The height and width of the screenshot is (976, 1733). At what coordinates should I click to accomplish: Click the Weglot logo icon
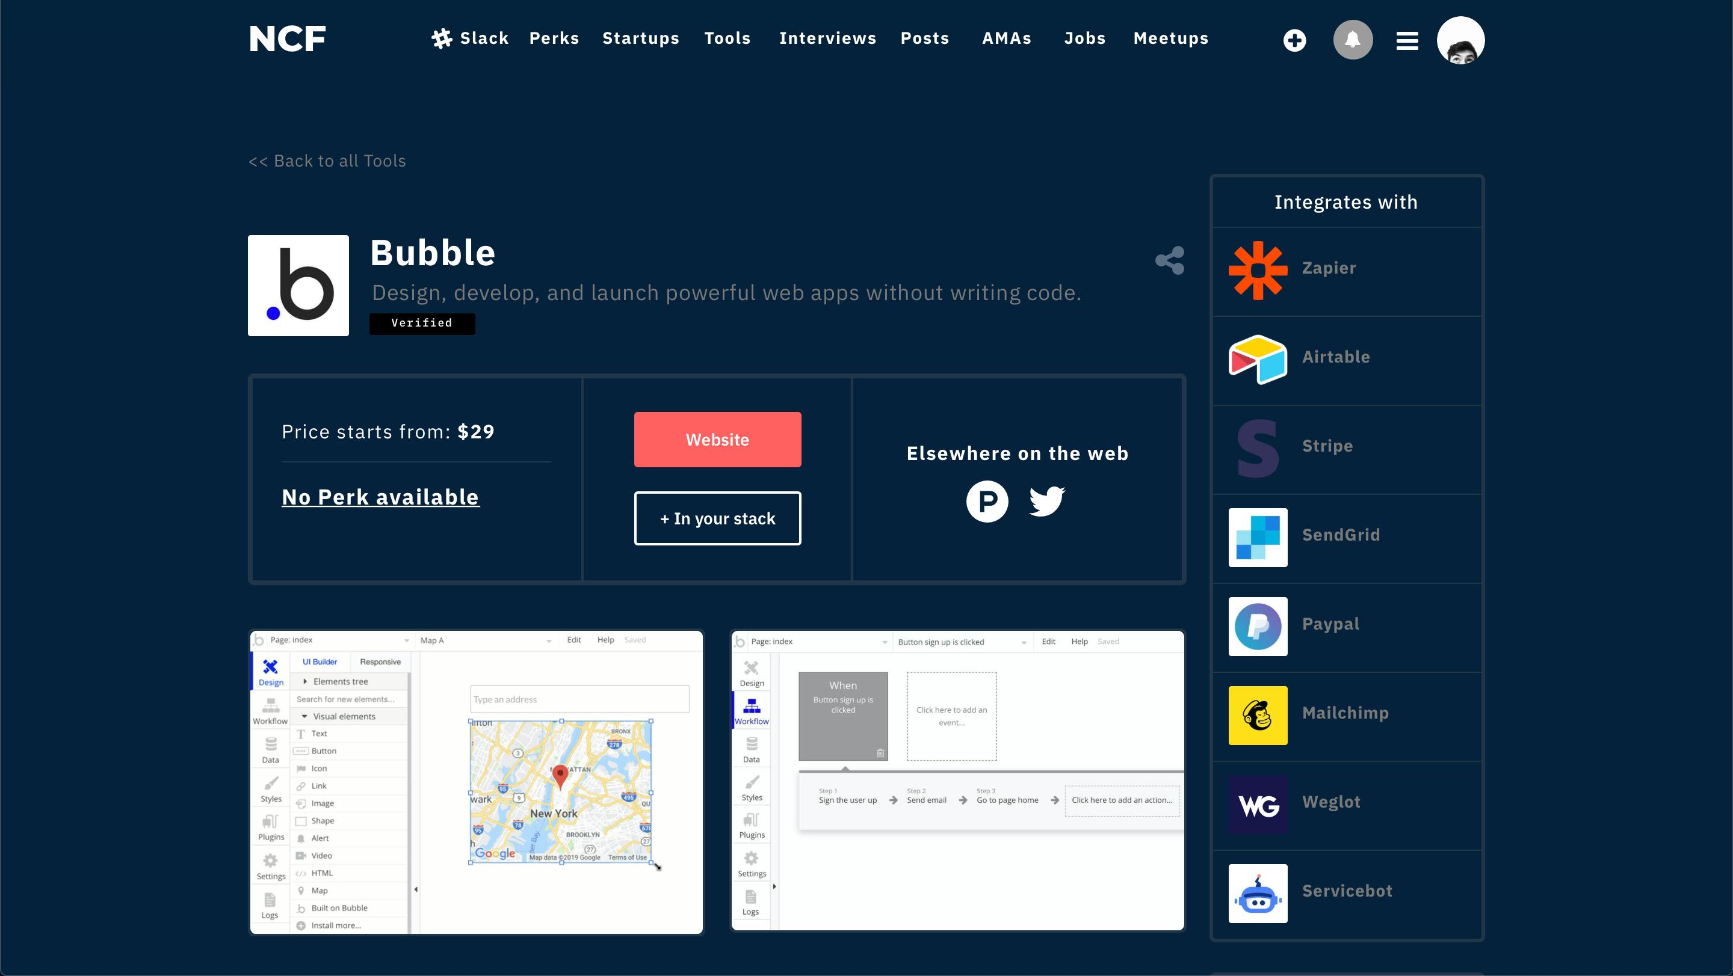[1258, 805]
